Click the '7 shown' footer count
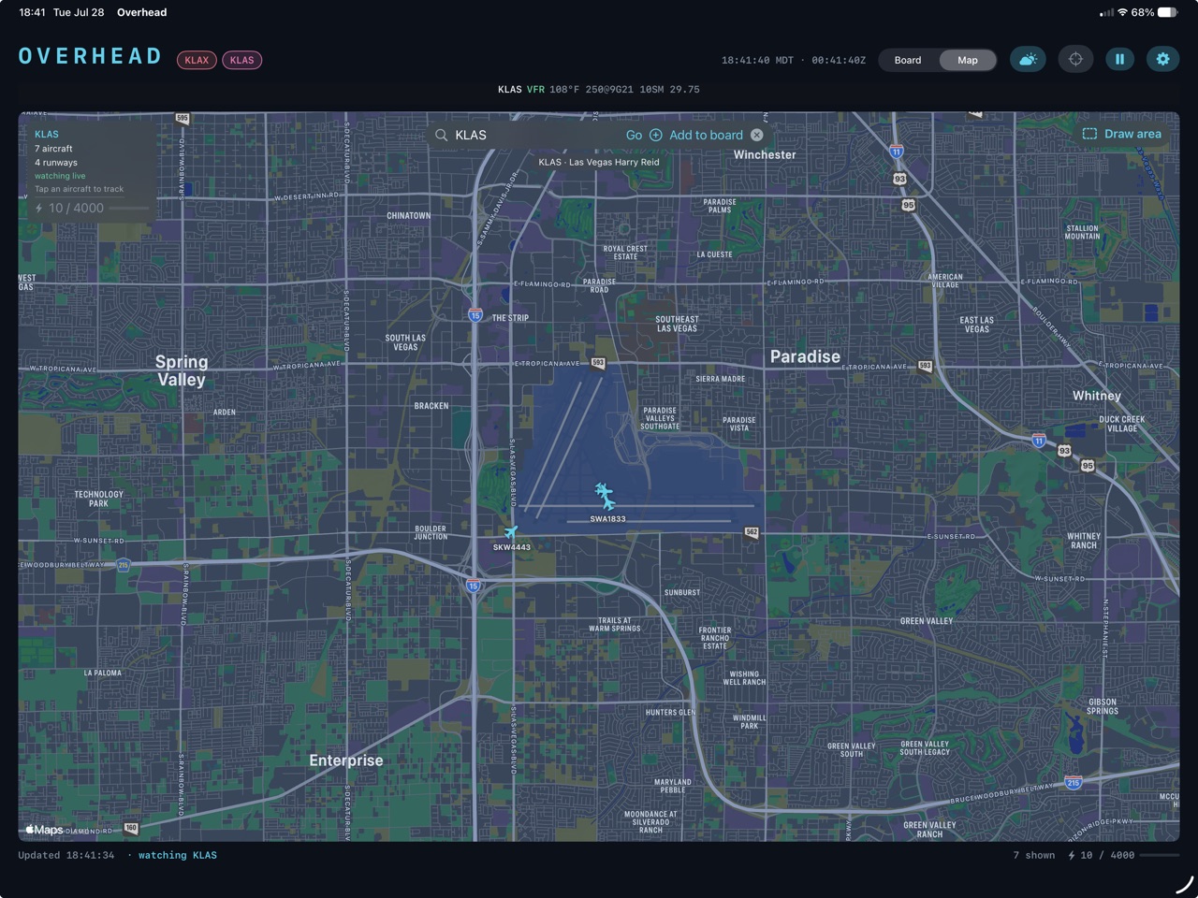 (1033, 855)
